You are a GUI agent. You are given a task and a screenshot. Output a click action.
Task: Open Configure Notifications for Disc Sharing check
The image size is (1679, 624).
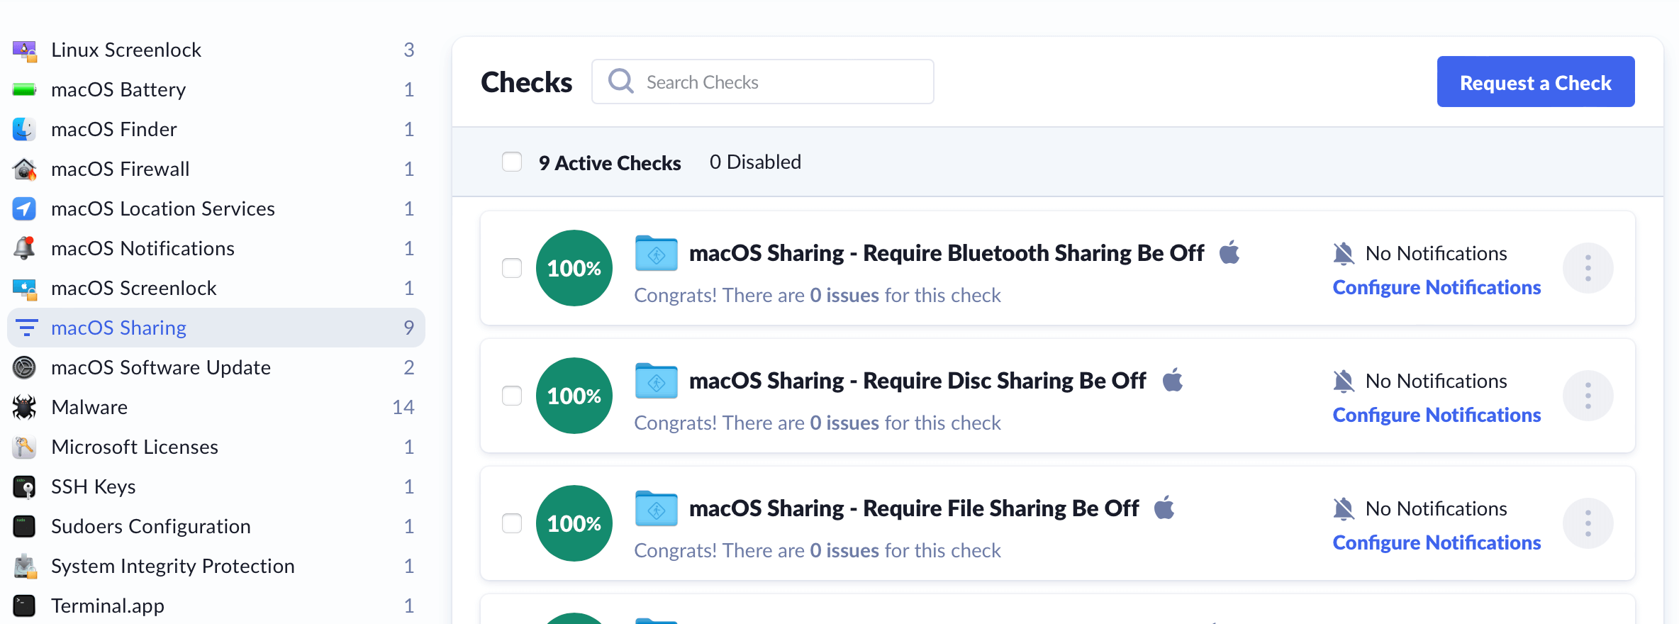pyautogui.click(x=1437, y=415)
